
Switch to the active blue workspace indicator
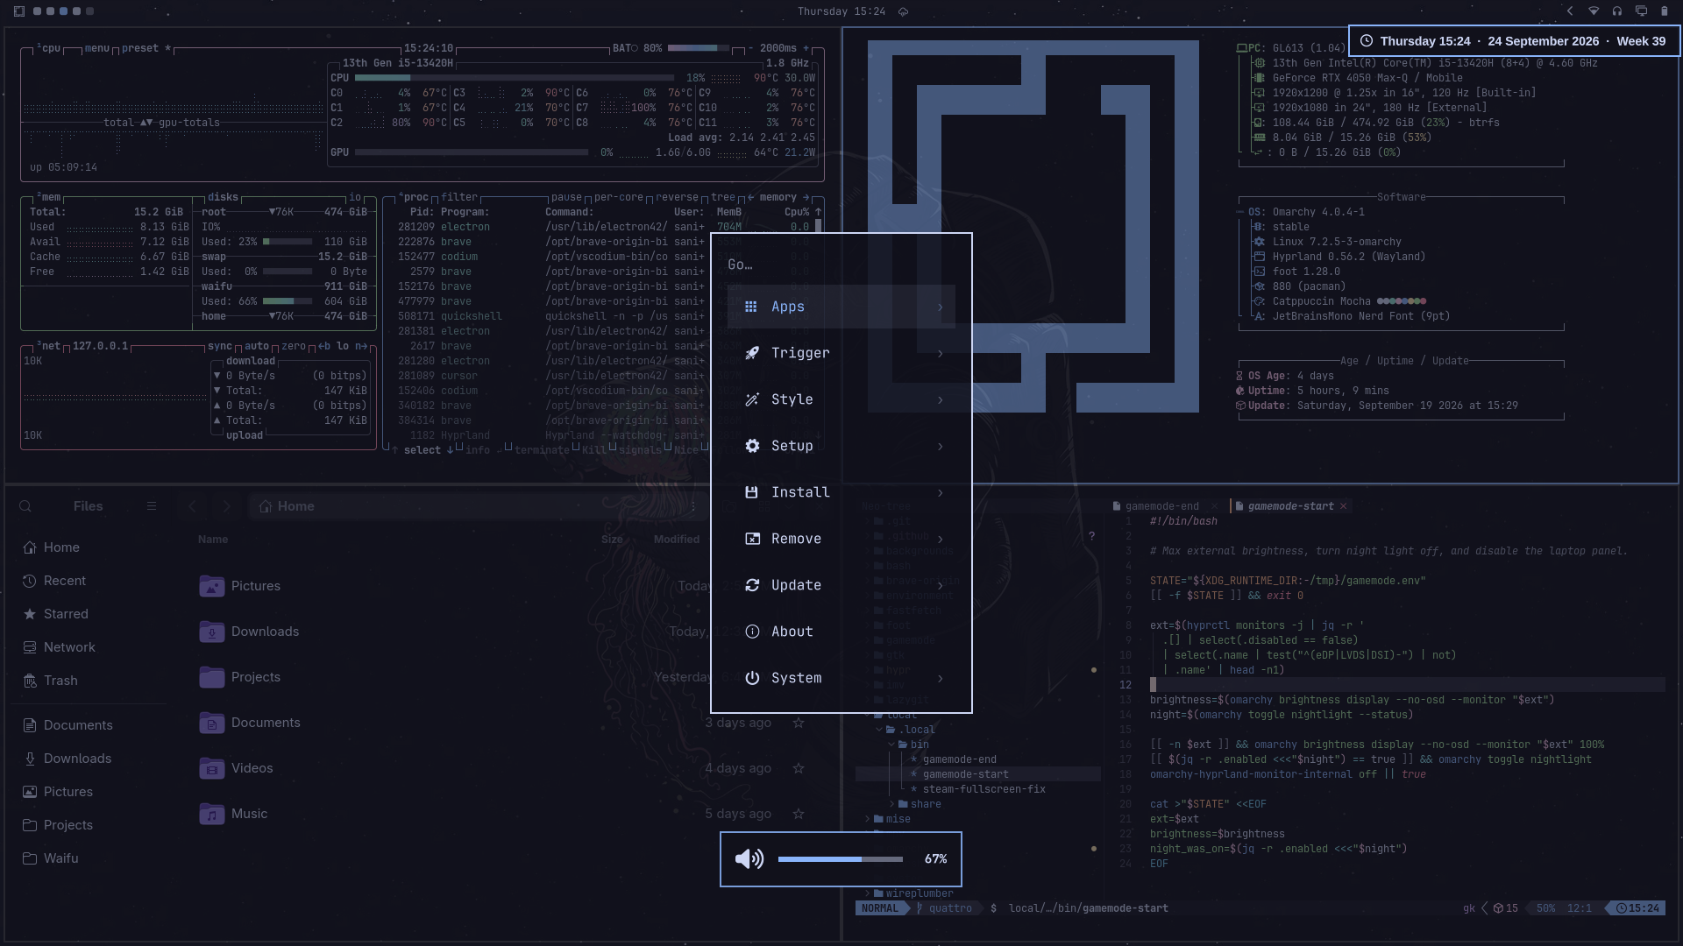tap(63, 11)
